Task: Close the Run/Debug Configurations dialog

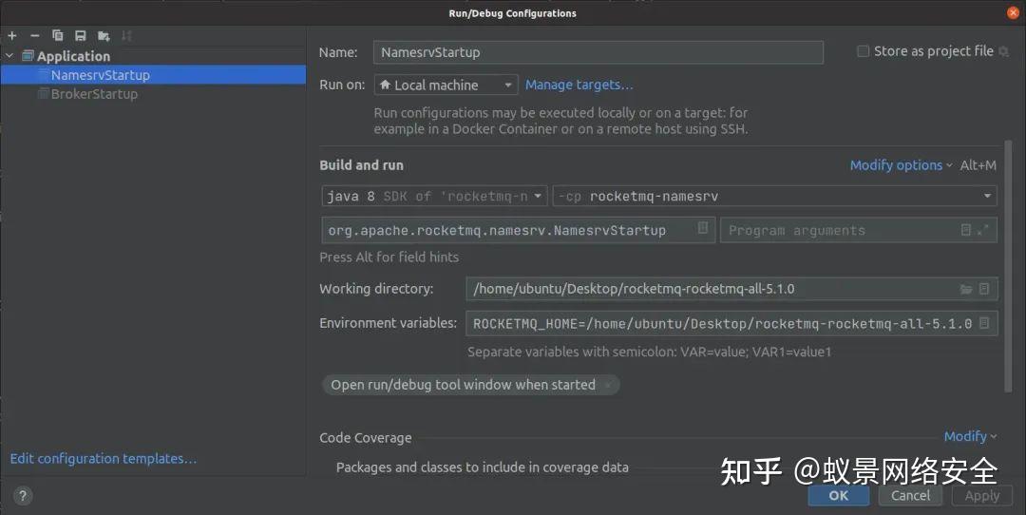Action: [1013, 13]
